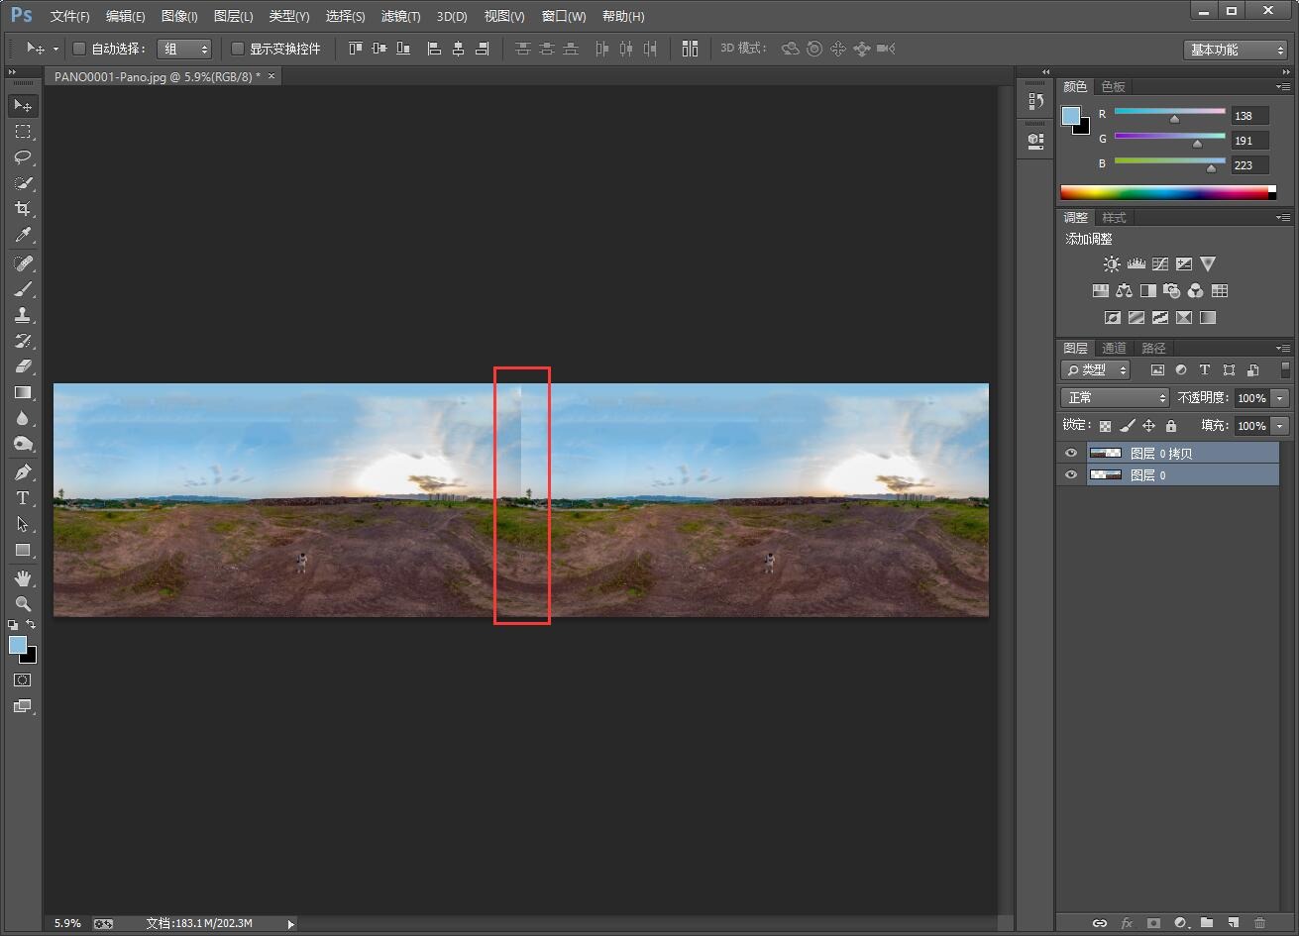Viewport: 1299px width, 936px height.
Task: Select the Path Selection tool
Action: [23, 524]
